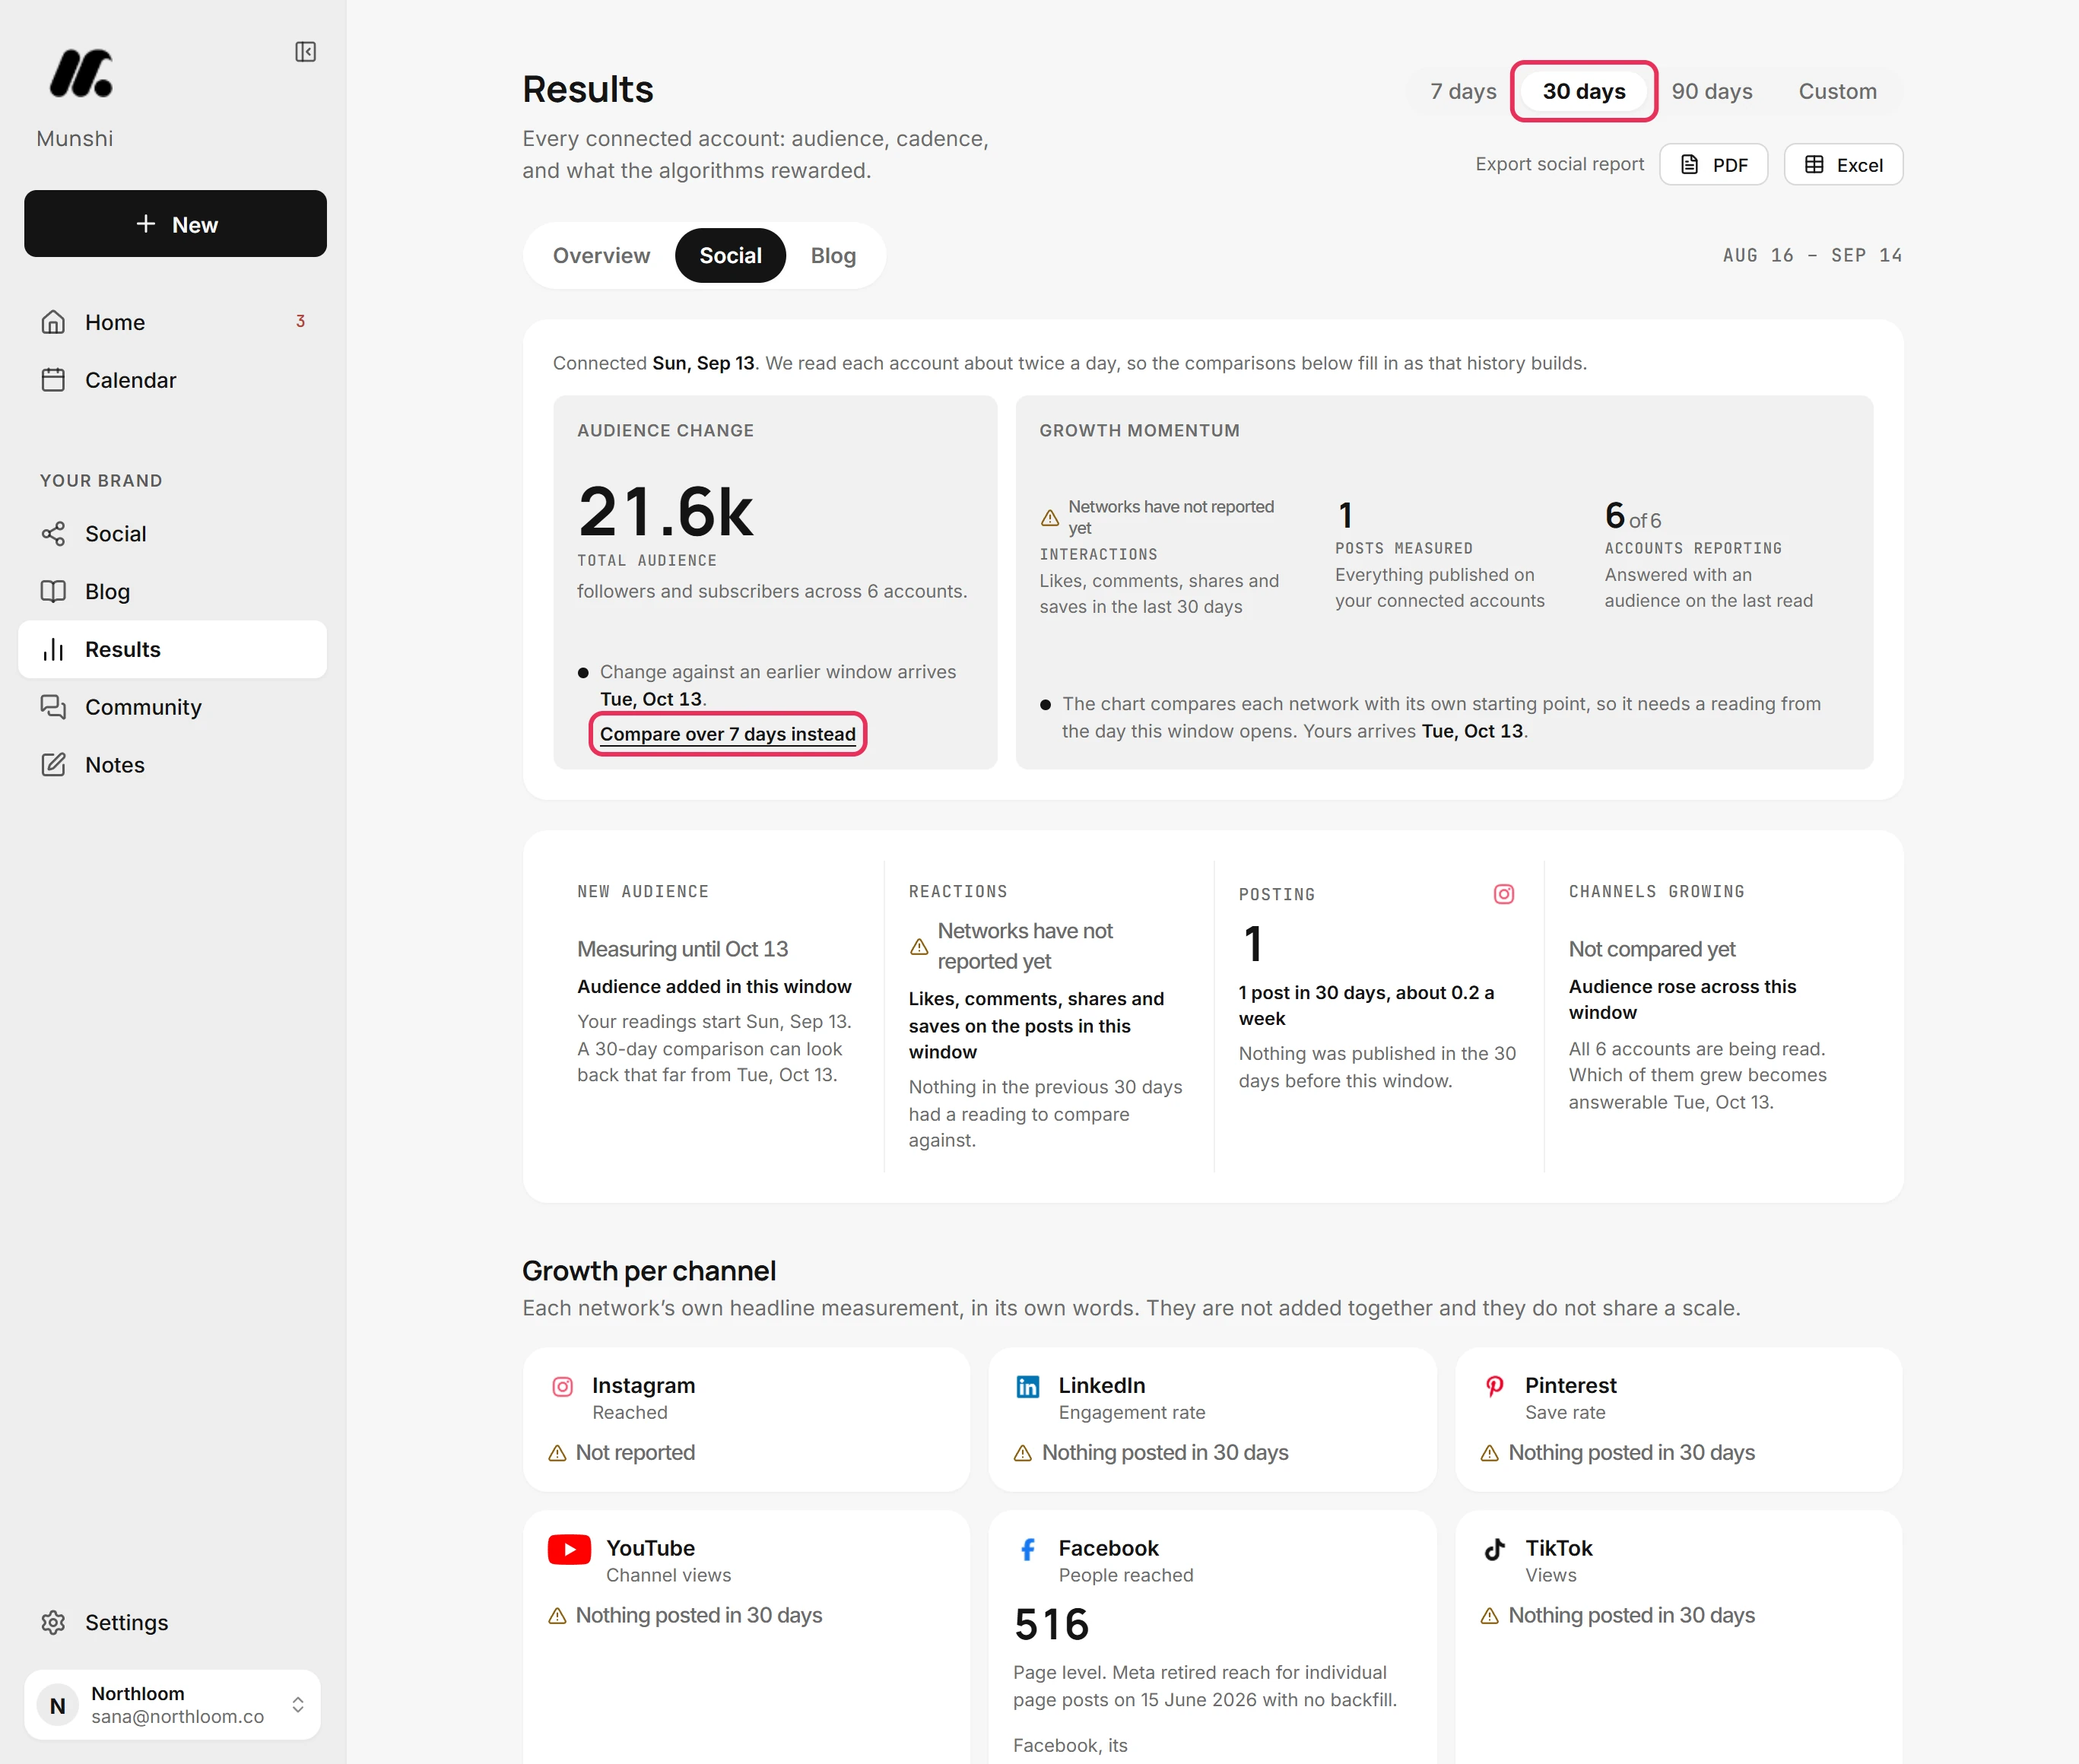Switch to the Overview tab
The image size is (2079, 1764).
(601, 256)
